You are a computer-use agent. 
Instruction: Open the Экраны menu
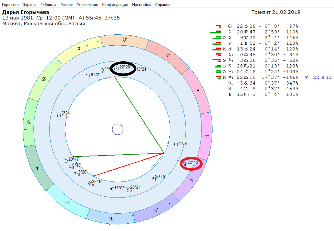click(x=29, y=5)
